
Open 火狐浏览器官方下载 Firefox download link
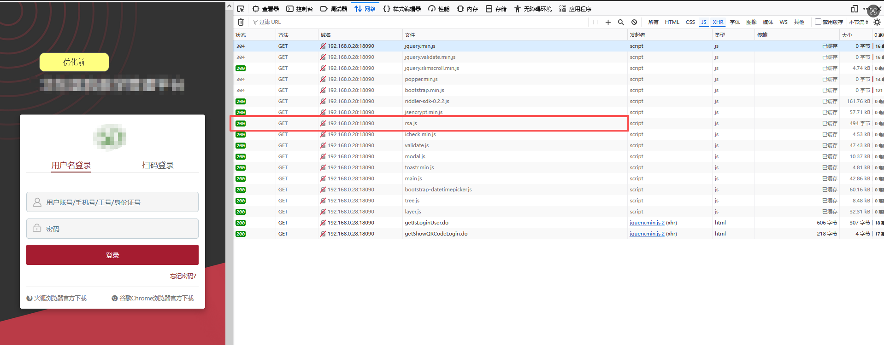pos(57,298)
